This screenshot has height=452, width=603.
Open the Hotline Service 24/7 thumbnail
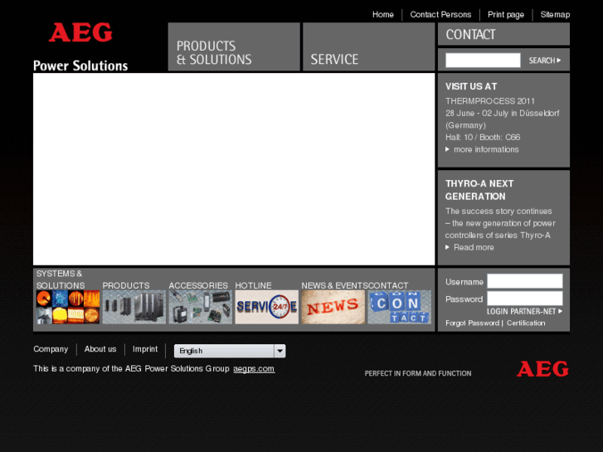click(x=266, y=307)
